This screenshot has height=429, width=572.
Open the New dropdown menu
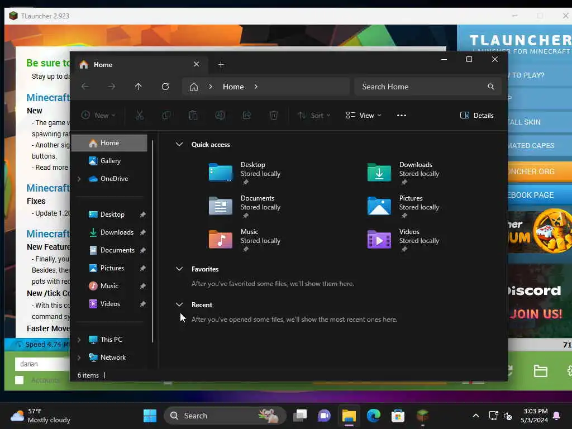pyautogui.click(x=98, y=115)
